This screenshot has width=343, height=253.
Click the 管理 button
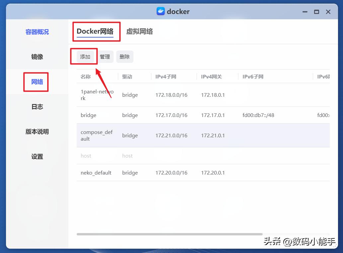pyautogui.click(x=105, y=57)
